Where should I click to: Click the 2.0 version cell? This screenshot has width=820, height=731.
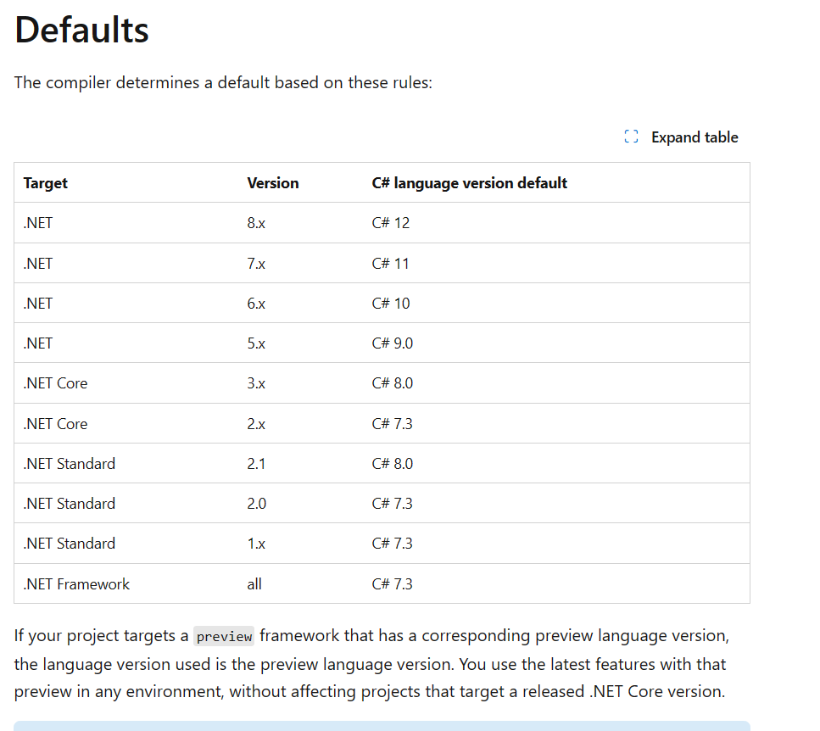[257, 504]
